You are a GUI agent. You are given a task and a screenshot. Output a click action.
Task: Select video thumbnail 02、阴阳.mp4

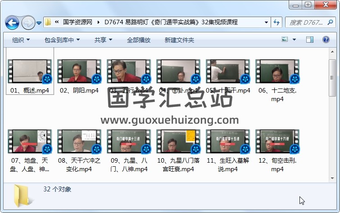pos(79,71)
